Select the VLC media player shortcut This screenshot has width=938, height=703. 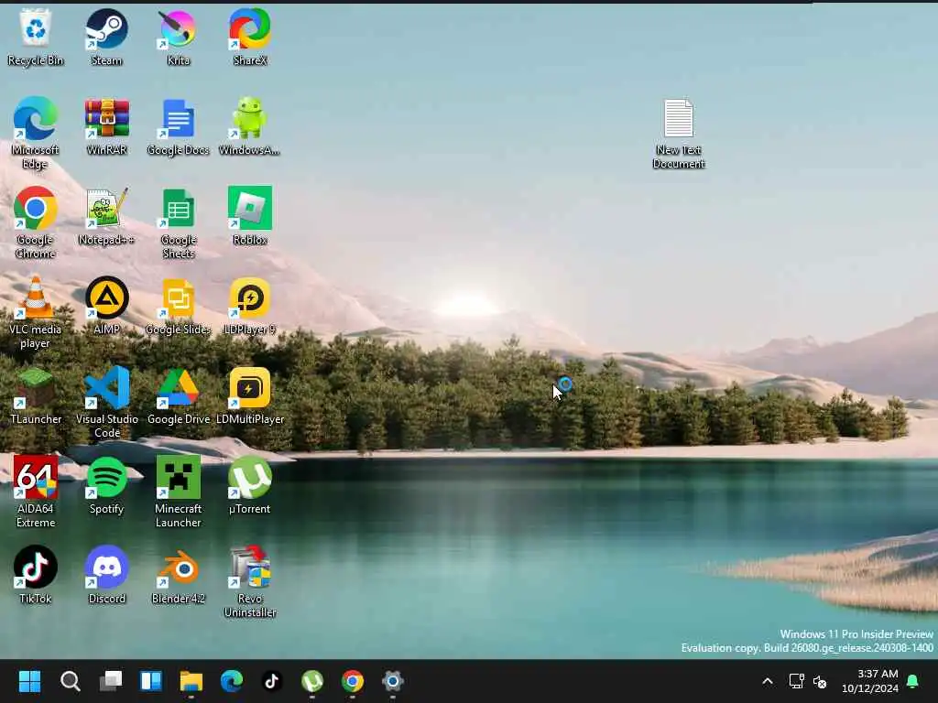point(36,312)
